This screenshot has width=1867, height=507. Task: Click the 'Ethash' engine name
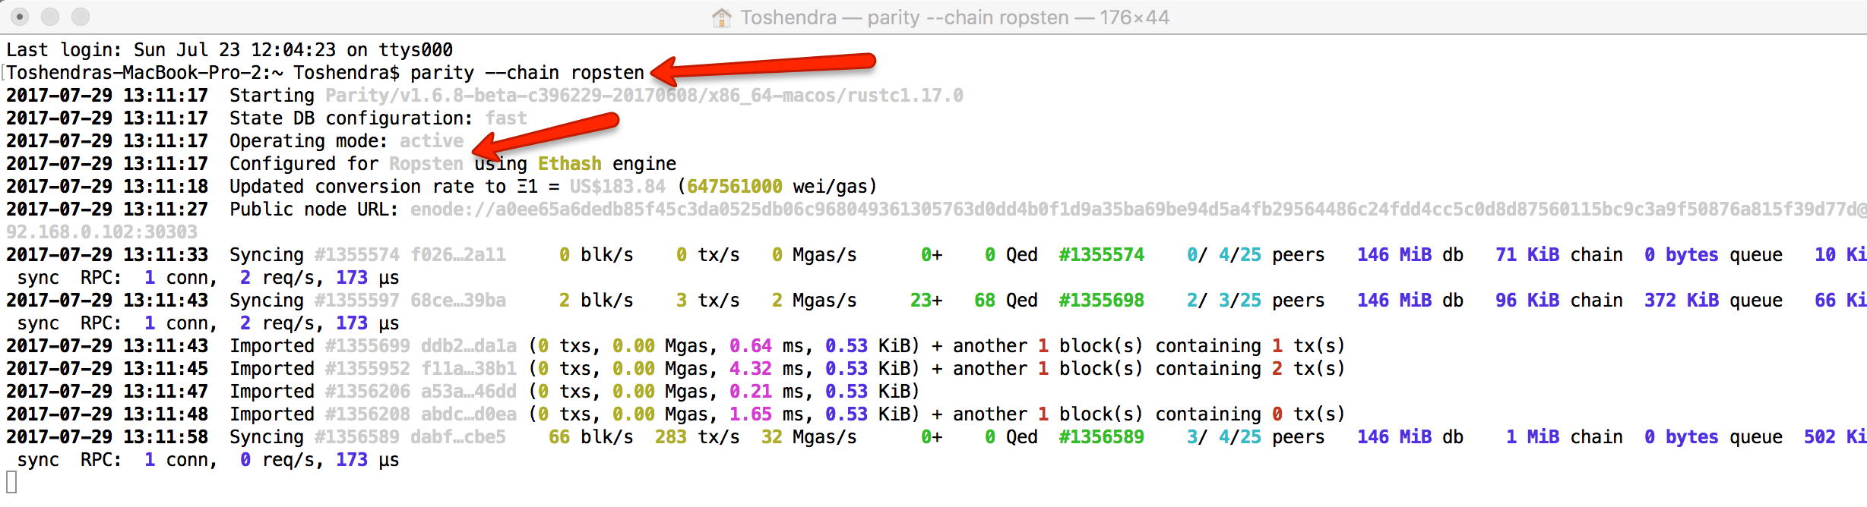(570, 164)
